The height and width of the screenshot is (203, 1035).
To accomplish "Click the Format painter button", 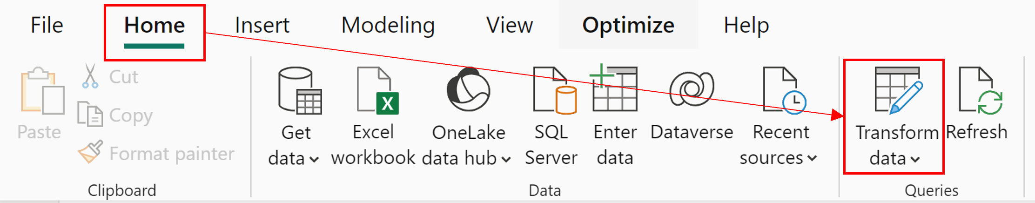I will point(156,154).
